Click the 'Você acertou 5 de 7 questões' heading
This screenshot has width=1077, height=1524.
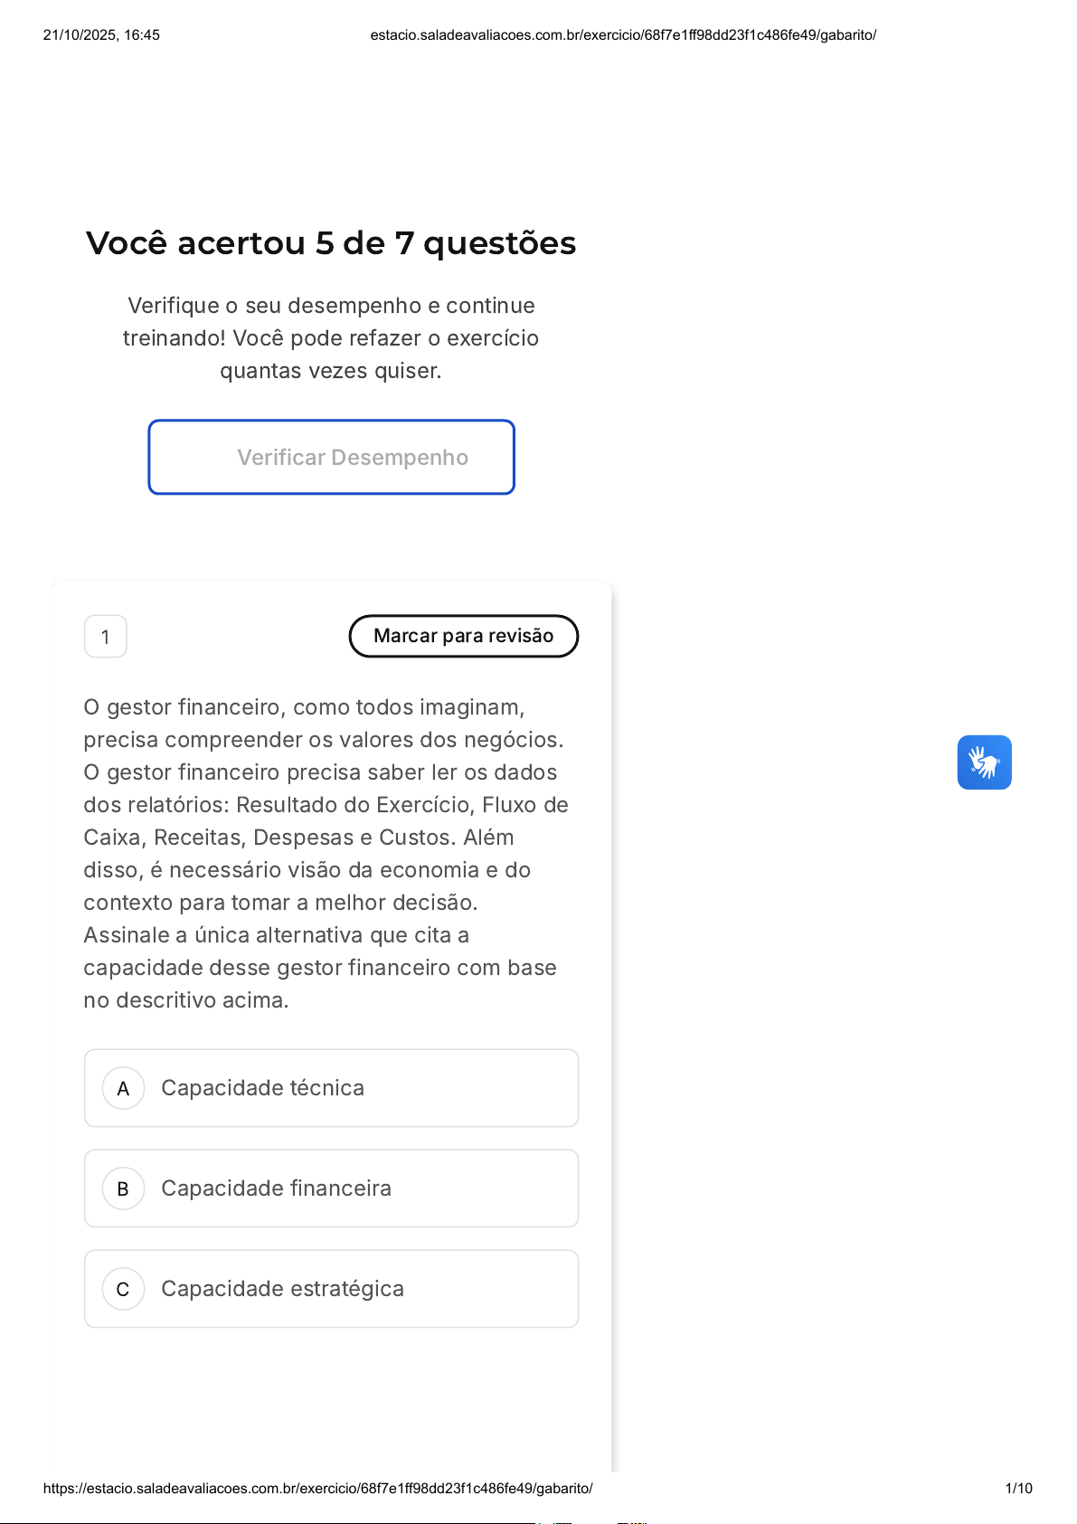click(x=331, y=243)
